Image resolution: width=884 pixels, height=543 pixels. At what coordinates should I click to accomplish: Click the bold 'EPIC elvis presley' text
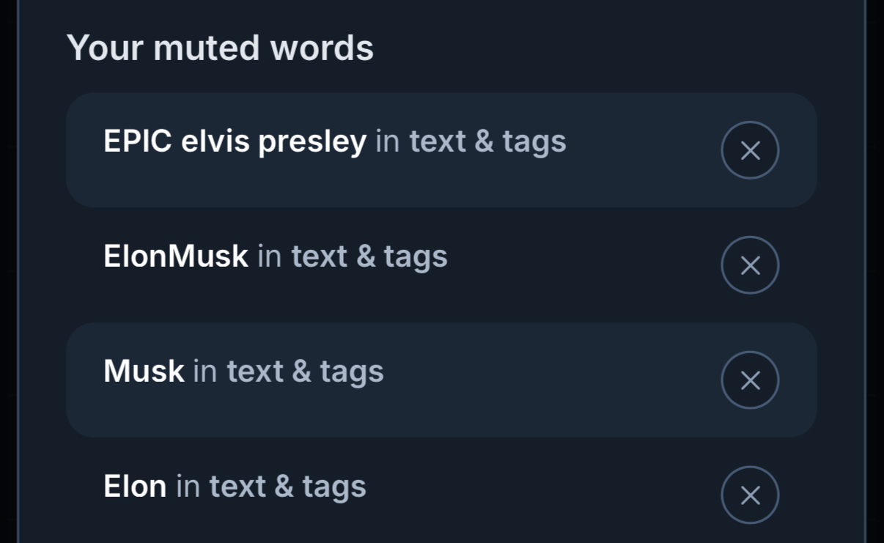(235, 141)
